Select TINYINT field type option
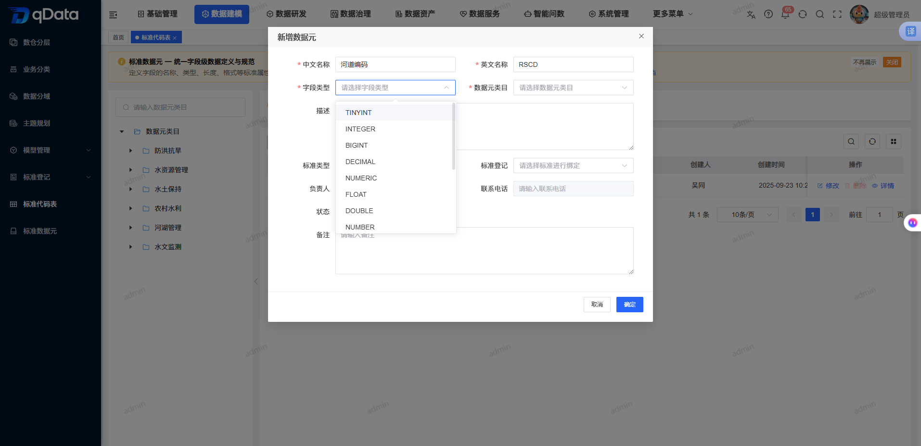Screen dimensions: 921x446 (x=394, y=113)
